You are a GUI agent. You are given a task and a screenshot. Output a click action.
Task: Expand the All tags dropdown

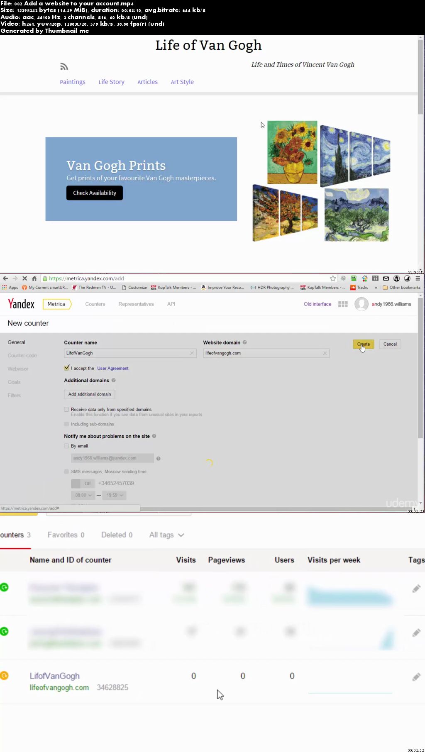point(166,535)
